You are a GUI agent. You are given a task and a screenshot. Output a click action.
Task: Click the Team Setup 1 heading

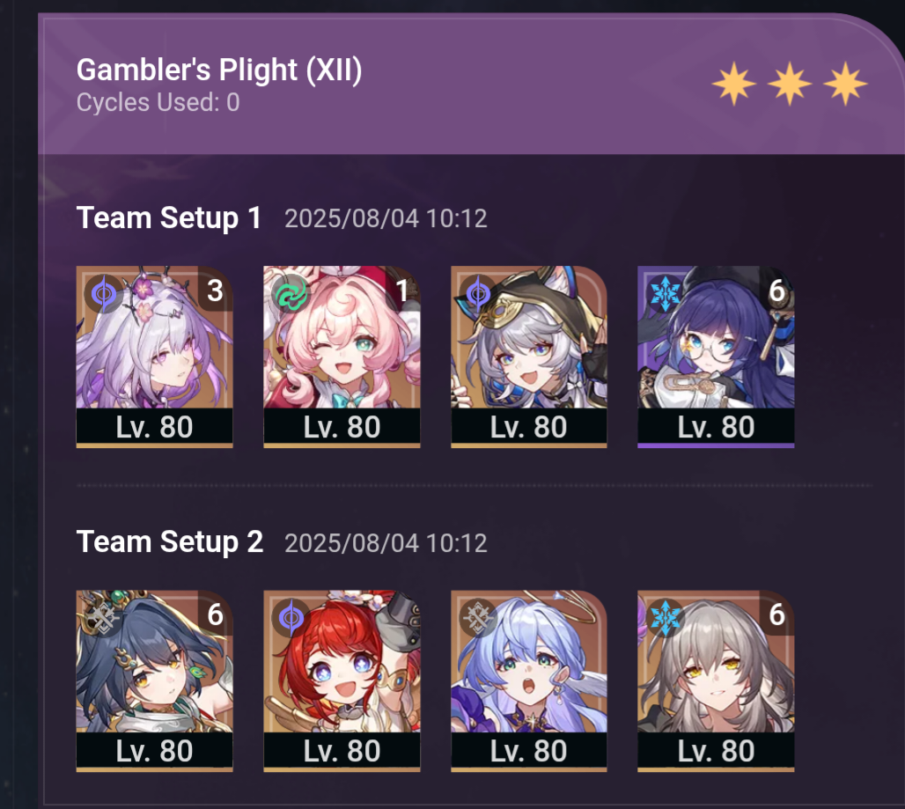coord(168,218)
